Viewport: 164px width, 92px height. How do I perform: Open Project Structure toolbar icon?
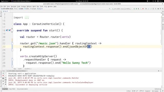[x=158, y=9]
